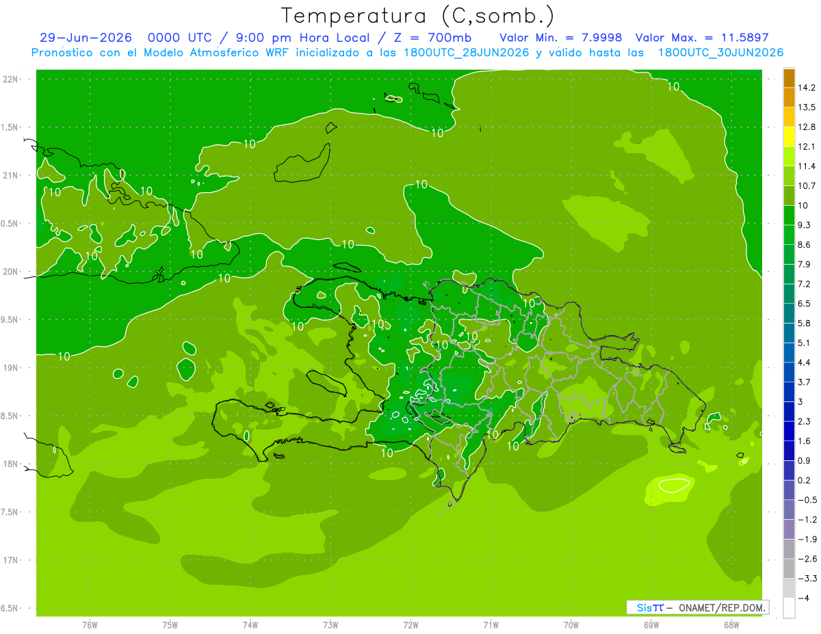Click the legend value "0.9"
Image resolution: width=821 pixels, height=634 pixels.
[804, 461]
